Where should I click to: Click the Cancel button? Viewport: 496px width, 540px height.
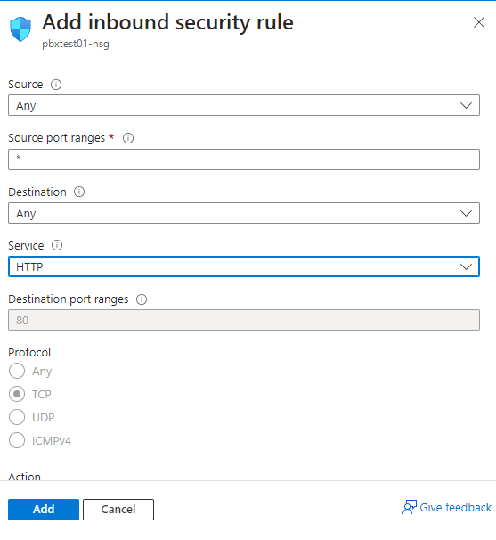pos(118,510)
